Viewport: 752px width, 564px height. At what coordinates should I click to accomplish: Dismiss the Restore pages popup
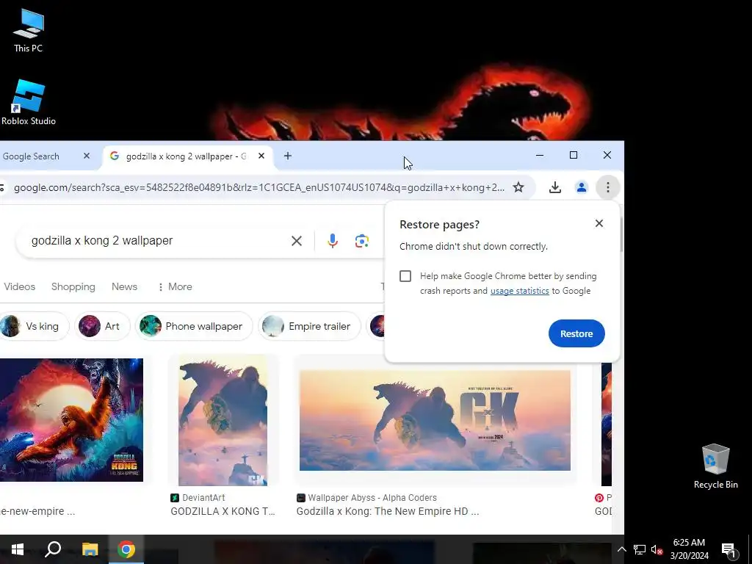[x=599, y=223]
